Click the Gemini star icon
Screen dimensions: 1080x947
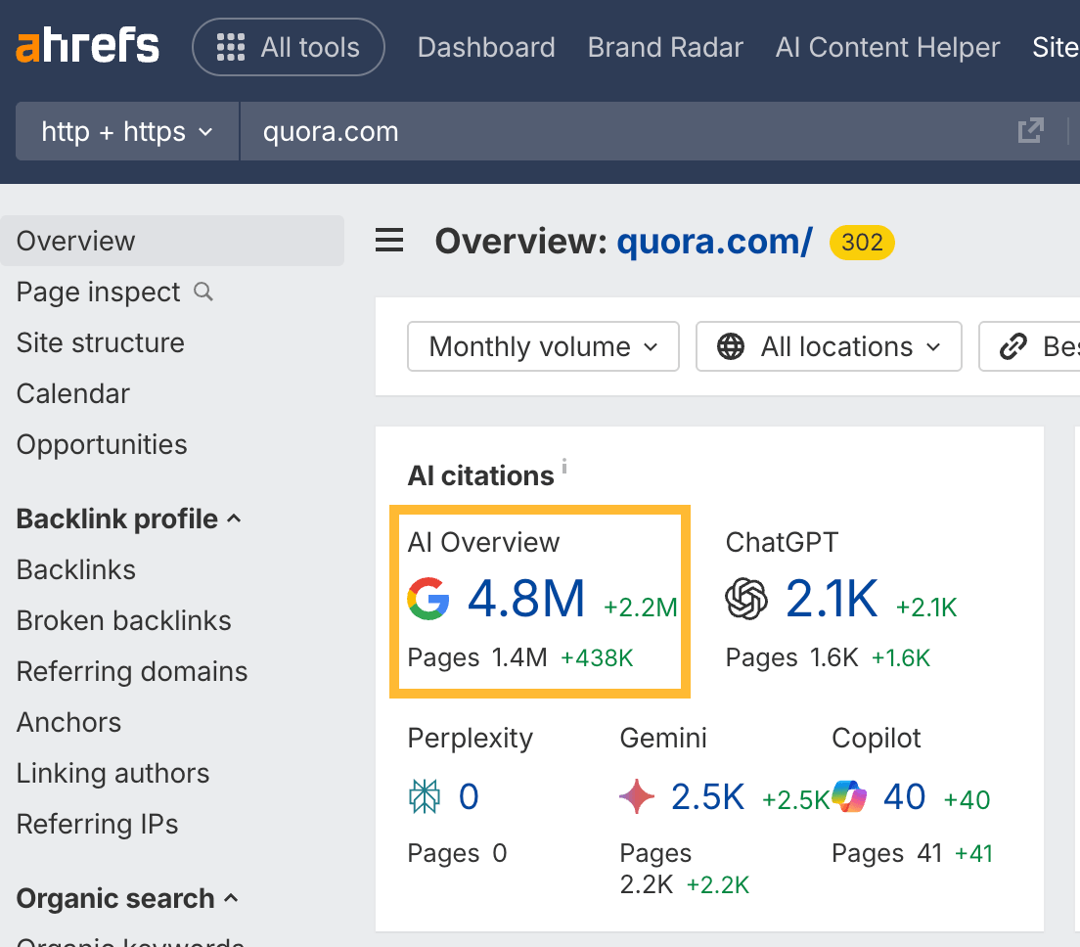point(637,796)
